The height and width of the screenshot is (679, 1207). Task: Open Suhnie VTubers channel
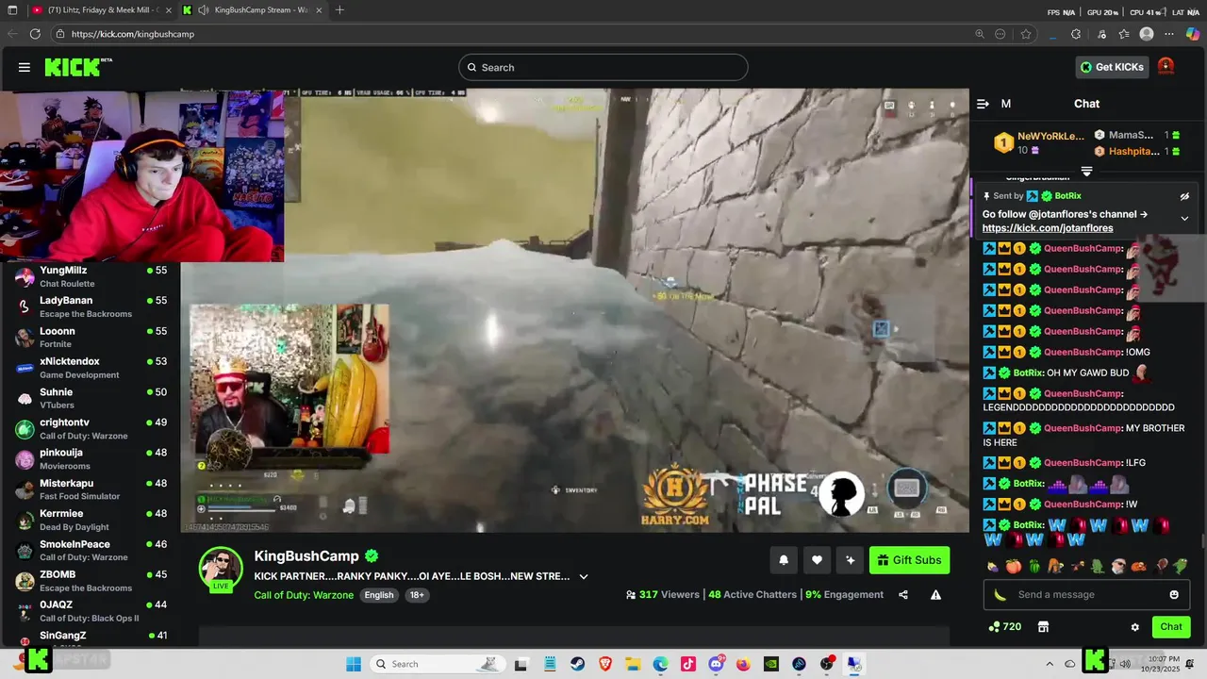click(x=91, y=398)
